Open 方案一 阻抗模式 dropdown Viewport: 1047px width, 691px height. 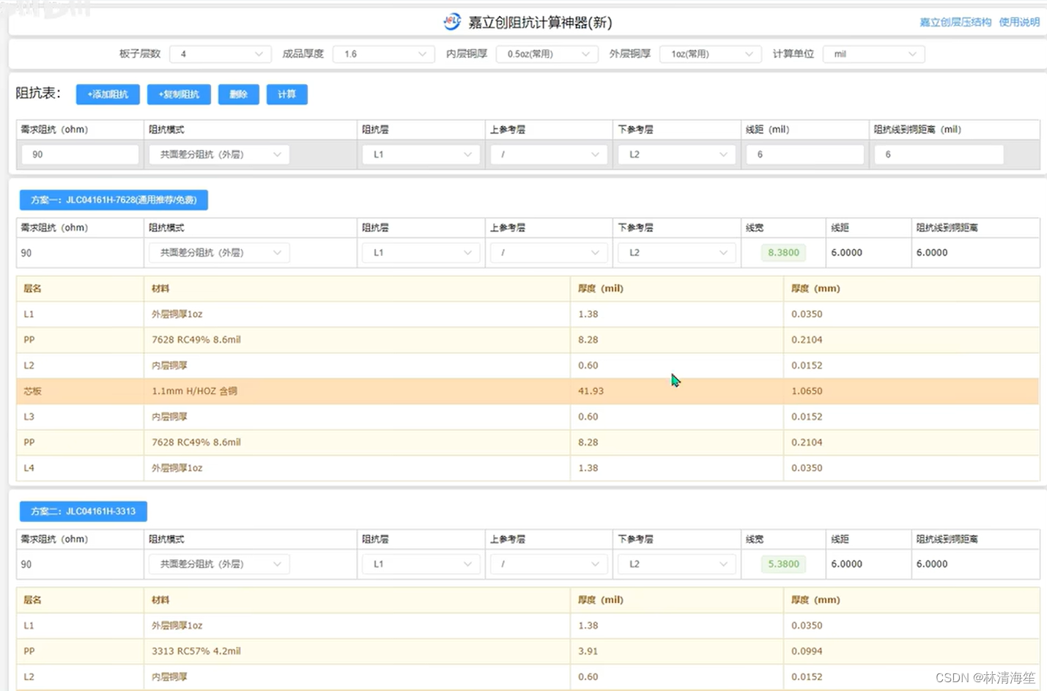(x=219, y=253)
